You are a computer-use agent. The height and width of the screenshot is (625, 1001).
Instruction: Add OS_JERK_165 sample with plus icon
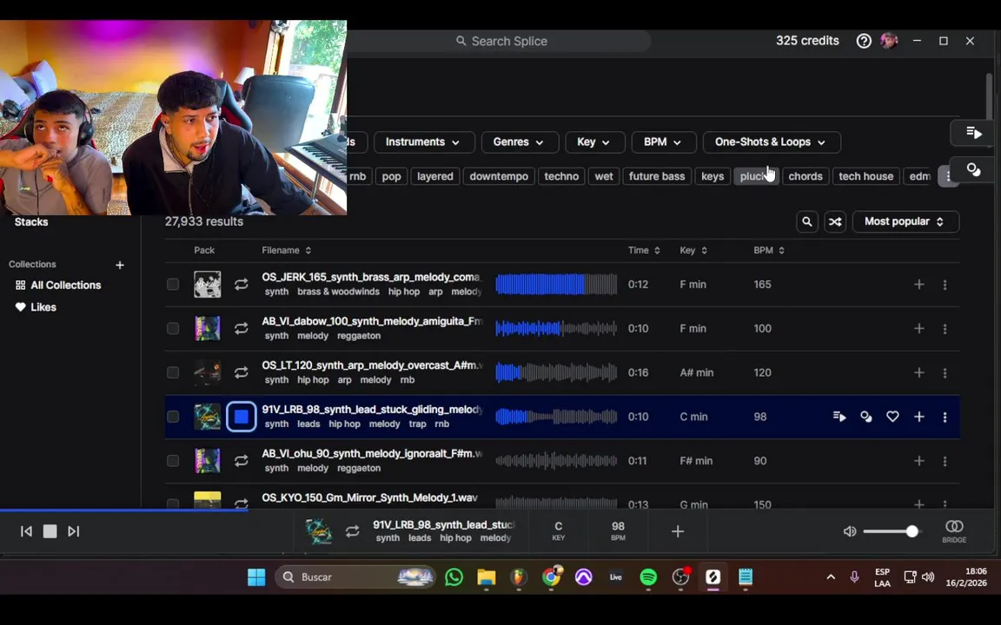click(918, 285)
